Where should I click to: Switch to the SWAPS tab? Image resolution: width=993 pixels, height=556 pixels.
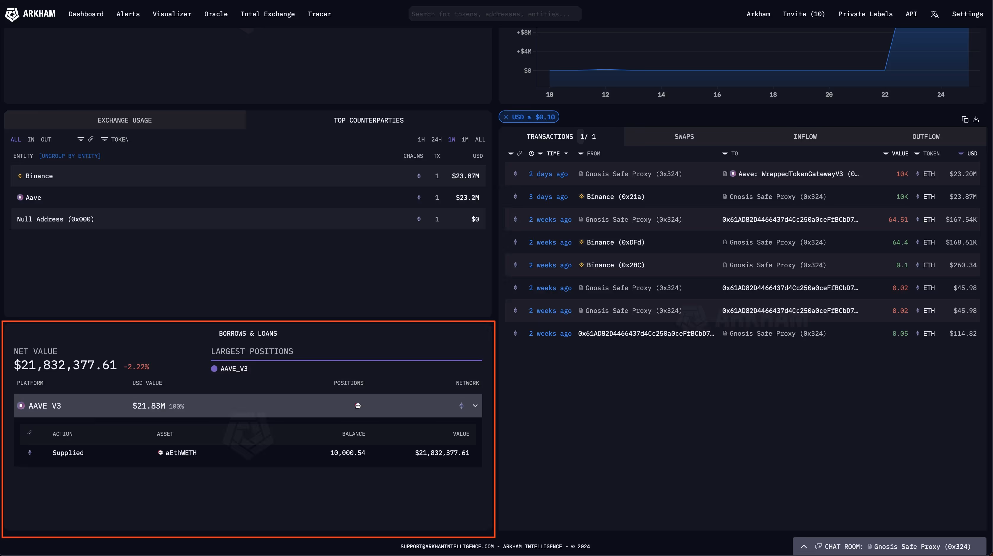[x=684, y=136]
